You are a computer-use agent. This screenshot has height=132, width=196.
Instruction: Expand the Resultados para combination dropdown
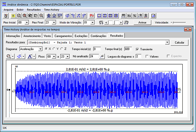pos(167,42)
